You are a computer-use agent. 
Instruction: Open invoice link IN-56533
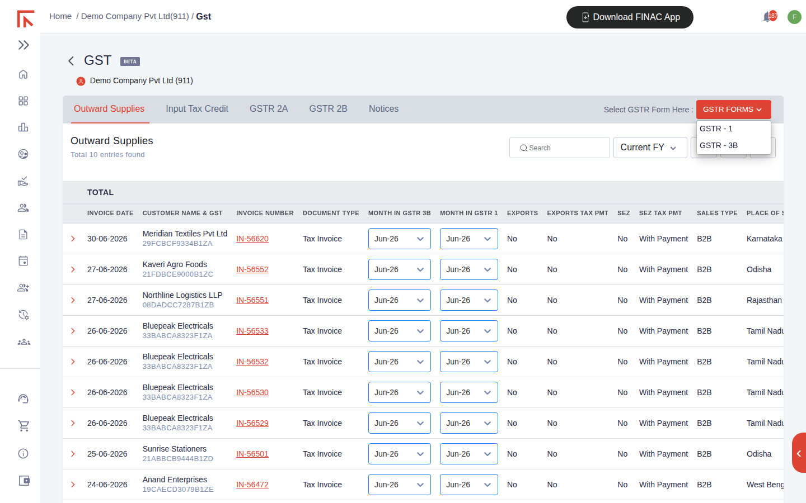click(252, 331)
